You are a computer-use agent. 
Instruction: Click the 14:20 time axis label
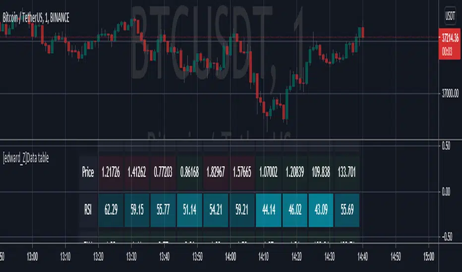pos(296,257)
